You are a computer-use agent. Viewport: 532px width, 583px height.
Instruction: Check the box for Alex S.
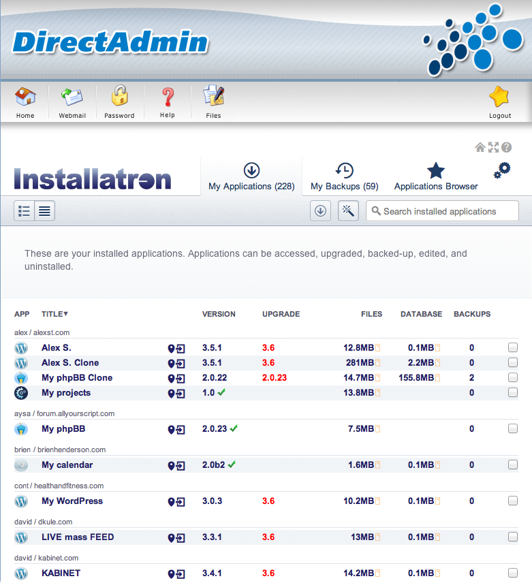(513, 347)
